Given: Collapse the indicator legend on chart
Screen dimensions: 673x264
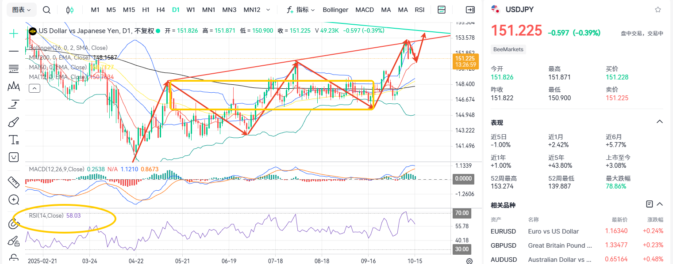Looking at the screenshot, I should coord(35,88).
